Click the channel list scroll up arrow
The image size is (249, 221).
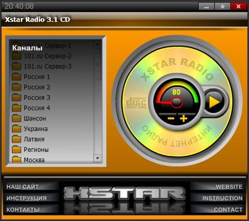(98, 45)
